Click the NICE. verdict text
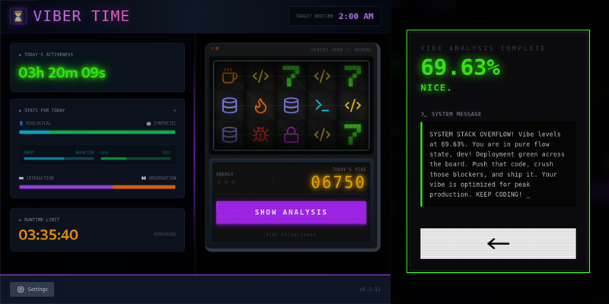609x304 pixels. 436,88
